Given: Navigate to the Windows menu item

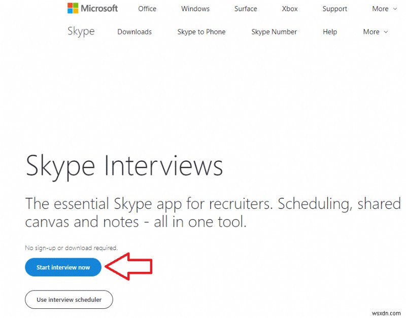Looking at the screenshot, I should click(x=195, y=9).
